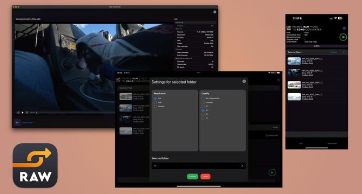Image resolution: width=362 pixels, height=194 pixels.
Task: Open the blue settings icon on phone header
Action: (x=344, y=29)
